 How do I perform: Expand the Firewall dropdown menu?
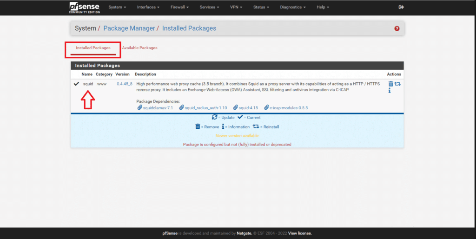[180, 7]
